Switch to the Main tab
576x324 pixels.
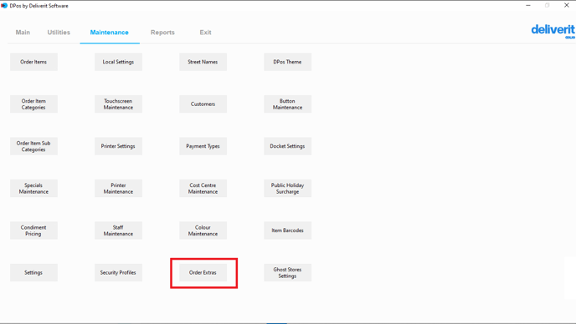23,33
